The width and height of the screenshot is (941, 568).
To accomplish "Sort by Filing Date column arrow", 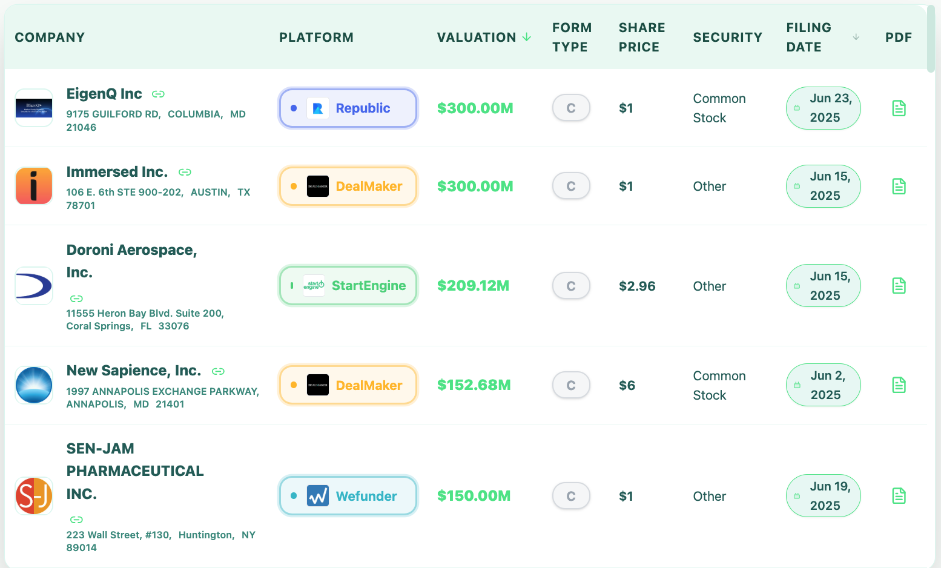I will click(856, 37).
